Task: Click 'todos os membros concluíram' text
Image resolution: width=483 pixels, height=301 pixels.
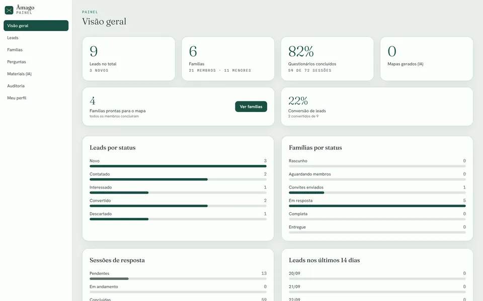Action: click(x=114, y=116)
